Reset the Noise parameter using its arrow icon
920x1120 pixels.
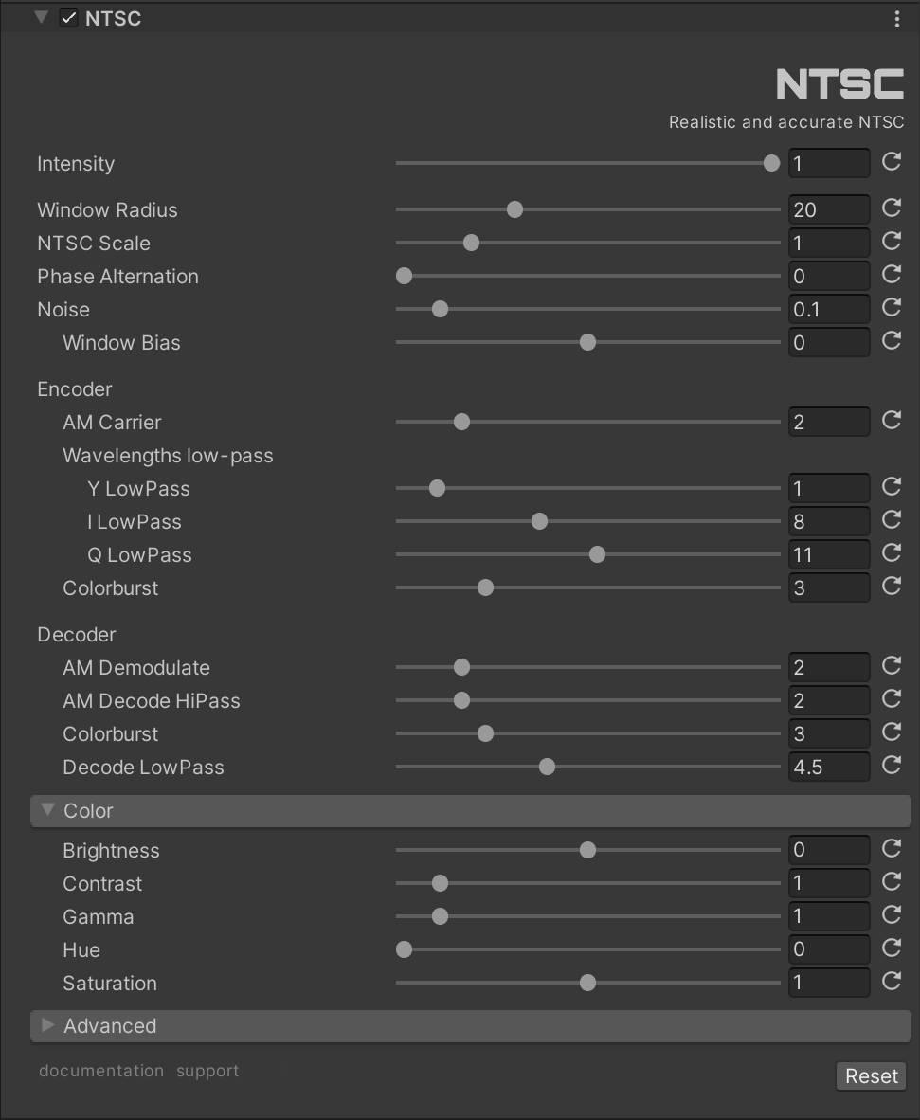point(891,308)
